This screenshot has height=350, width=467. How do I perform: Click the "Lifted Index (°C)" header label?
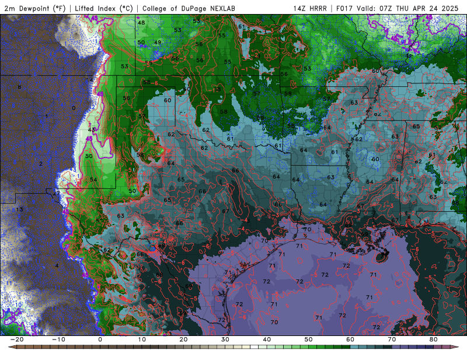(104, 8)
